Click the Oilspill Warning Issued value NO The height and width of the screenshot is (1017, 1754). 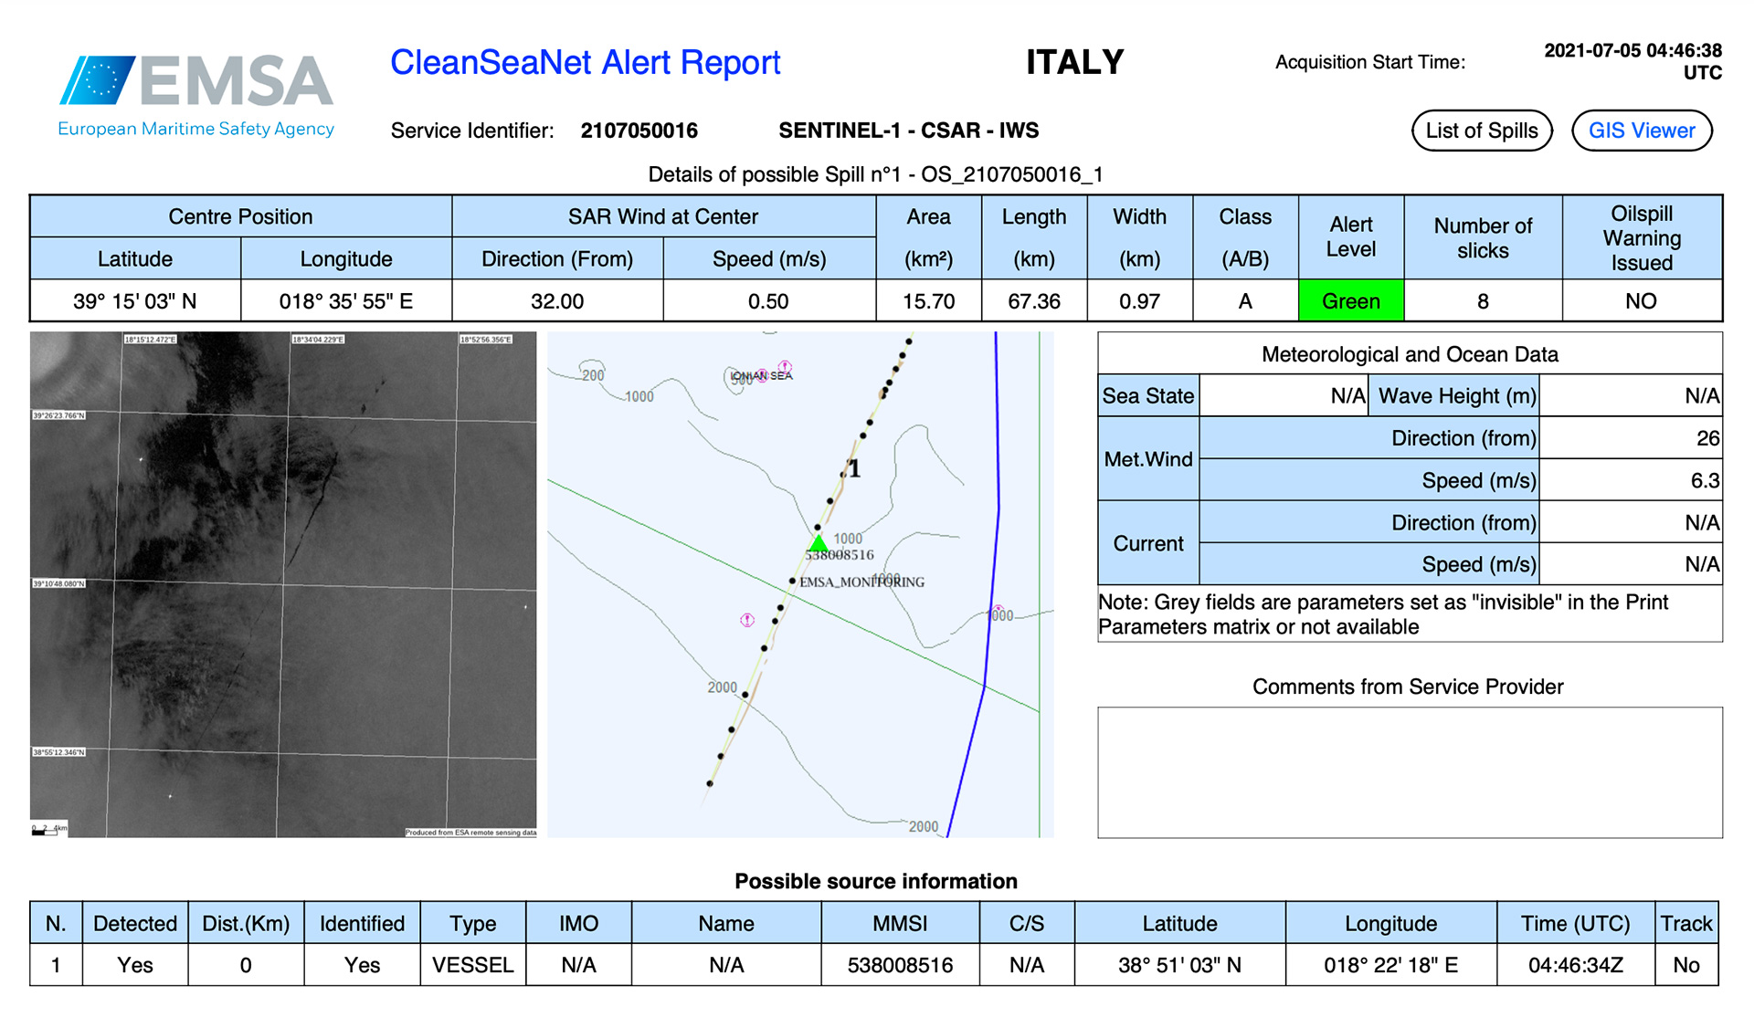tap(1640, 301)
